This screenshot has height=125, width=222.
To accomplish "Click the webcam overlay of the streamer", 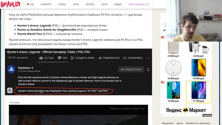I will (x=194, y=21).
